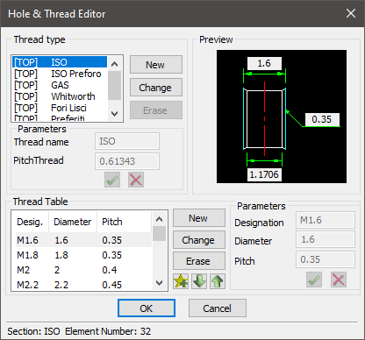Click Thread Table scrollbar down arrow

pos(160,283)
